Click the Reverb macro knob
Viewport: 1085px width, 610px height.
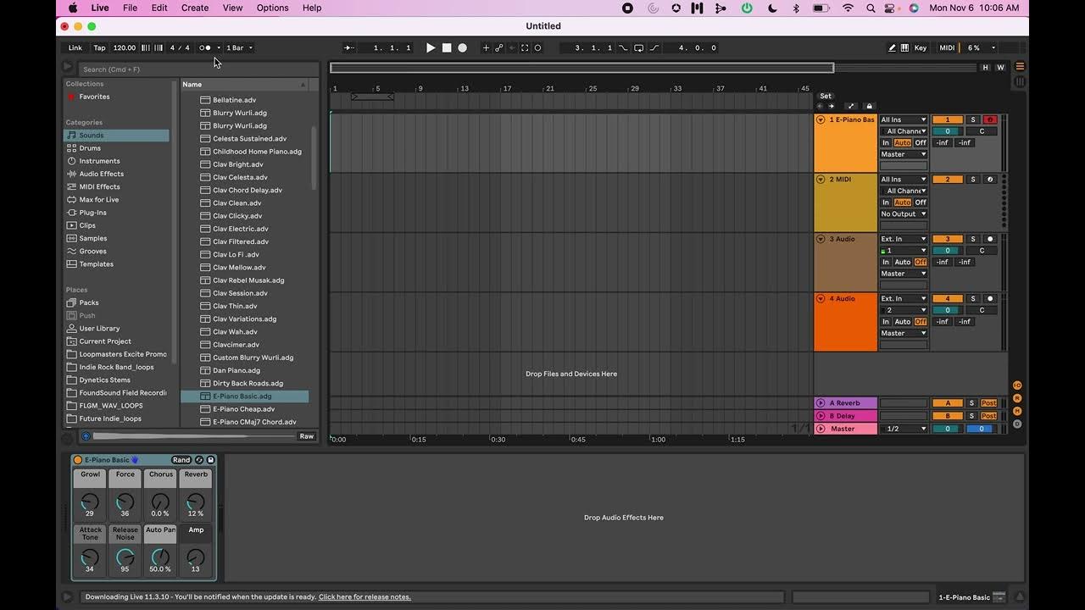coord(195,502)
